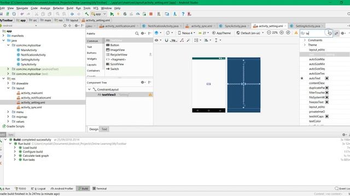Viewport: 350px width, 196px height.
Task: Click the Infer Constraints magic wand icon
Action: (188, 40)
